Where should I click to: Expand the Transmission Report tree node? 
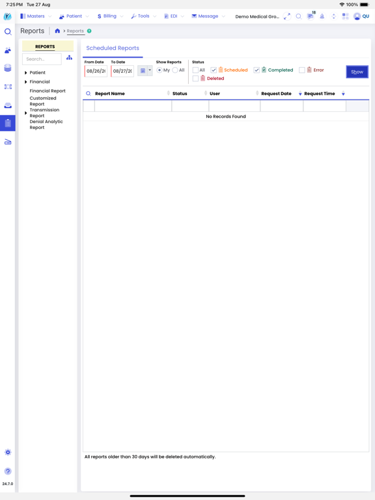(26, 113)
